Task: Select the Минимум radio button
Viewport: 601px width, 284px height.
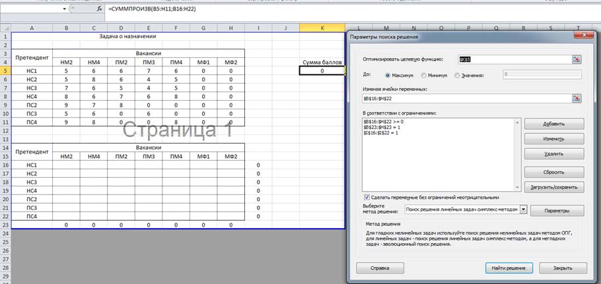Action: [x=423, y=75]
